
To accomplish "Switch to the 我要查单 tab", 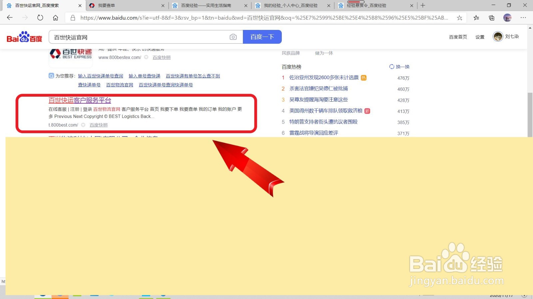I will [x=127, y=5].
